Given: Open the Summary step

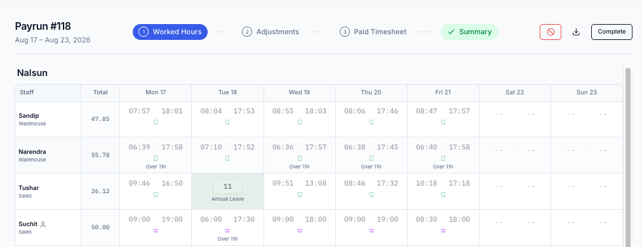Looking at the screenshot, I should point(469,32).
